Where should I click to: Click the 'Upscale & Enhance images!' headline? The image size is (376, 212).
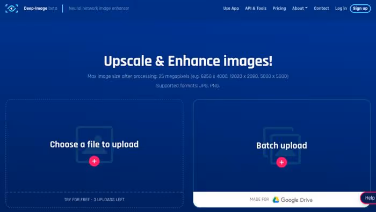pyautogui.click(x=188, y=61)
